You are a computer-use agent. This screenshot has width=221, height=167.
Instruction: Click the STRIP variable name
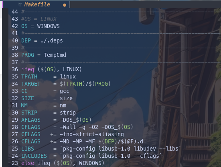click(29, 113)
